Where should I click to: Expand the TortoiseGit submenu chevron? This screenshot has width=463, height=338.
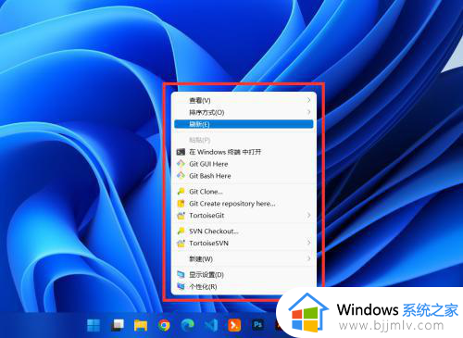click(x=308, y=215)
